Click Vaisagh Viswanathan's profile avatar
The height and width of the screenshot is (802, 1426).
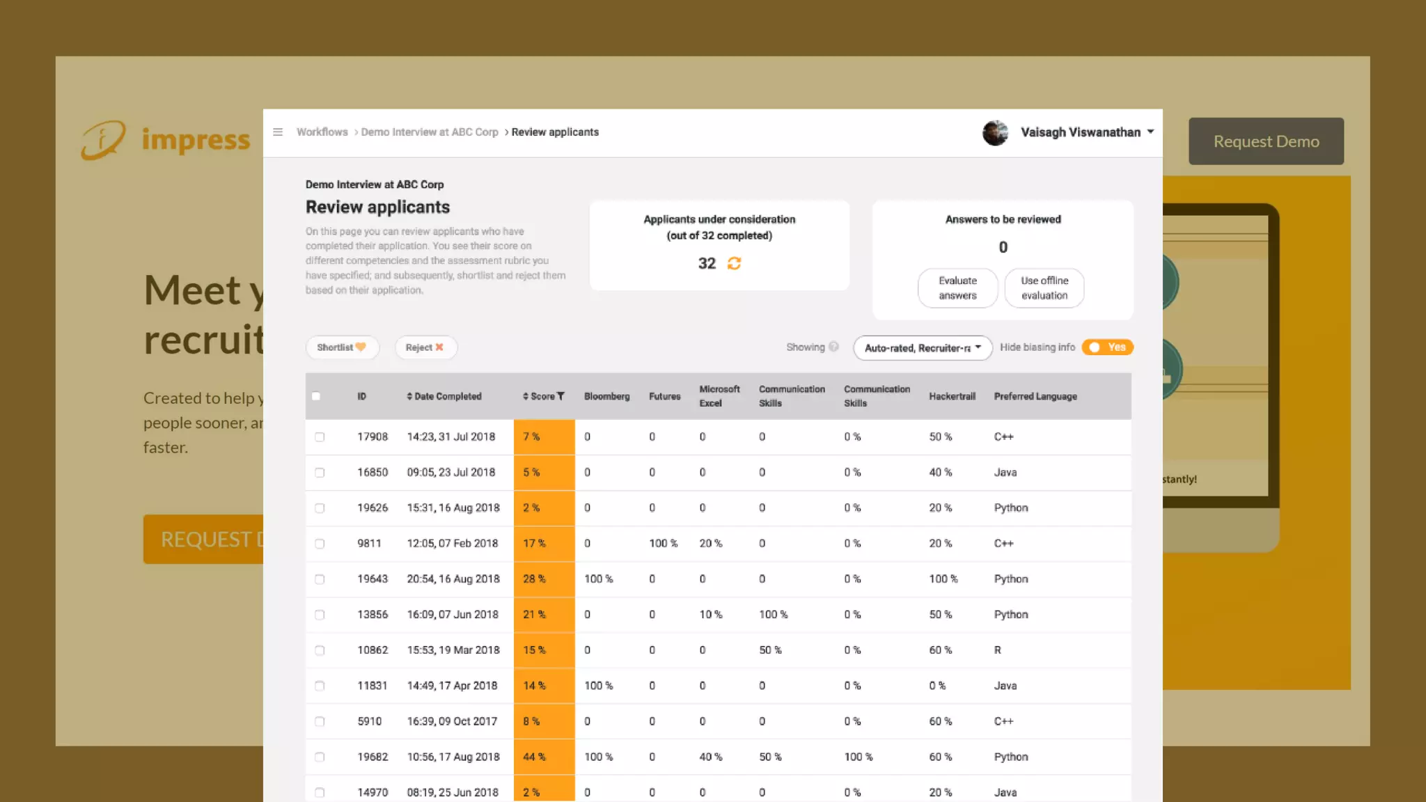click(x=995, y=132)
